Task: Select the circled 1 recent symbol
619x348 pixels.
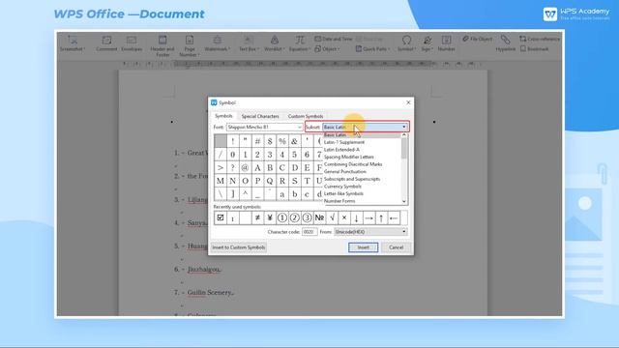Action: (x=281, y=217)
